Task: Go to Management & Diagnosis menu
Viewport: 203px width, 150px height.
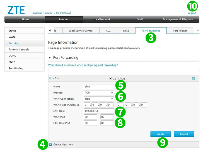Action: [x=178, y=19]
